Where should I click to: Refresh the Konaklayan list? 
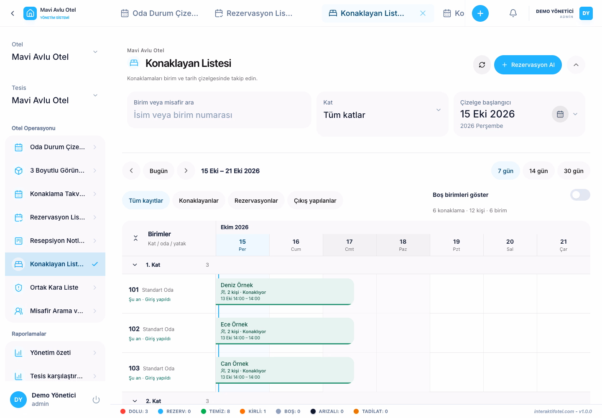(482, 65)
